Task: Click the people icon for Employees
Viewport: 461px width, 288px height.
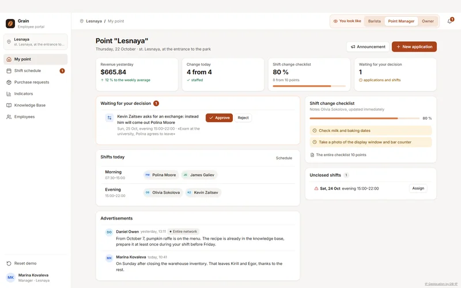Action: pyautogui.click(x=9, y=117)
